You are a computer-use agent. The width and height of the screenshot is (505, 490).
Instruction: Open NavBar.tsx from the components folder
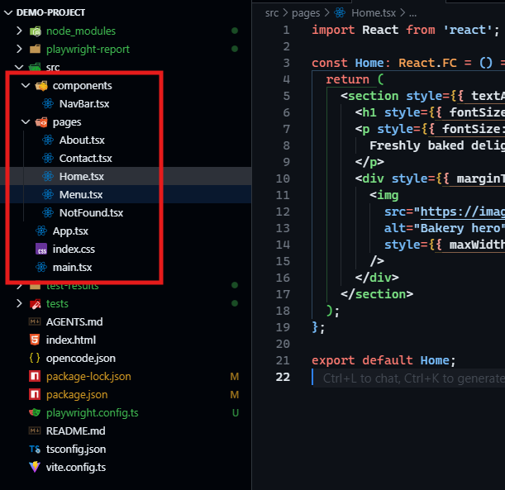click(x=84, y=103)
